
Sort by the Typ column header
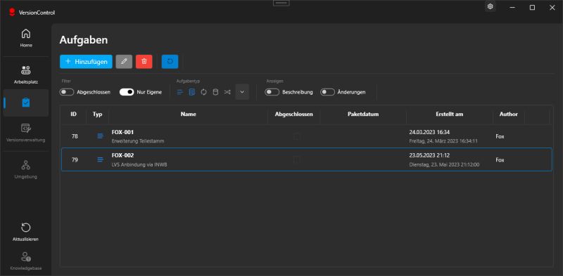point(97,114)
